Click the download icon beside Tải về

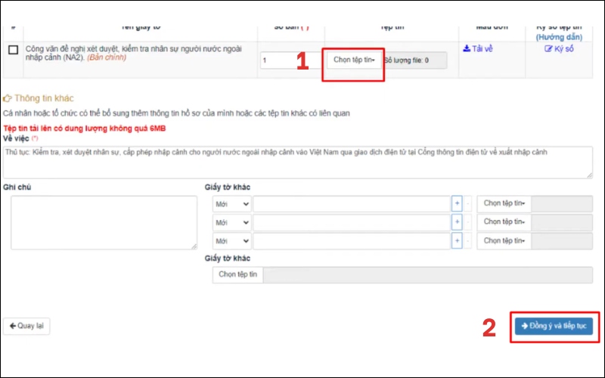coord(467,48)
